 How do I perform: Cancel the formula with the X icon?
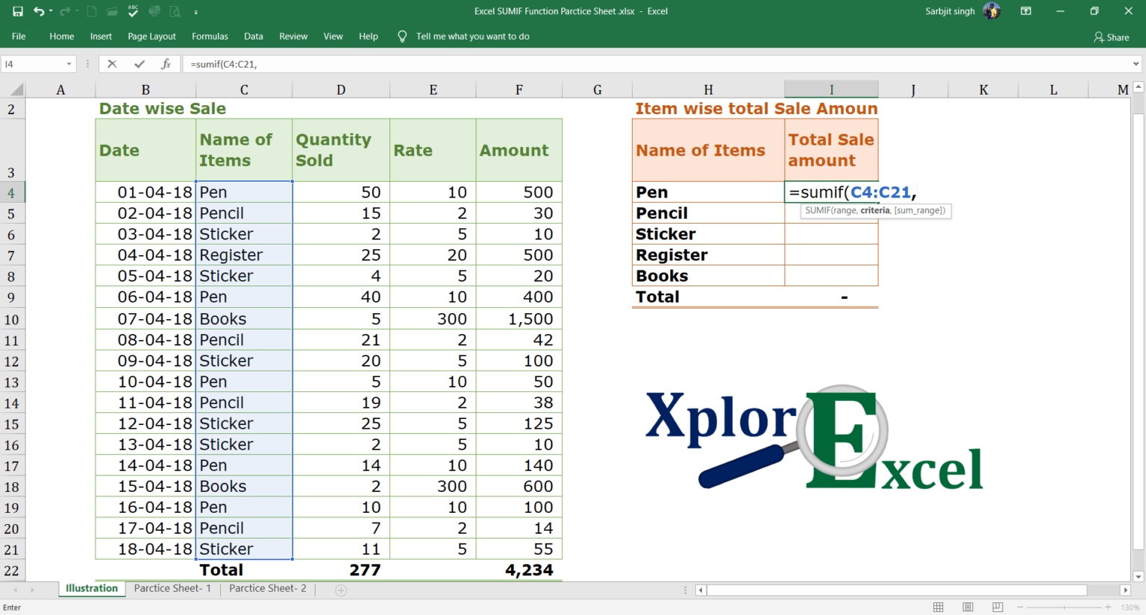pos(112,64)
